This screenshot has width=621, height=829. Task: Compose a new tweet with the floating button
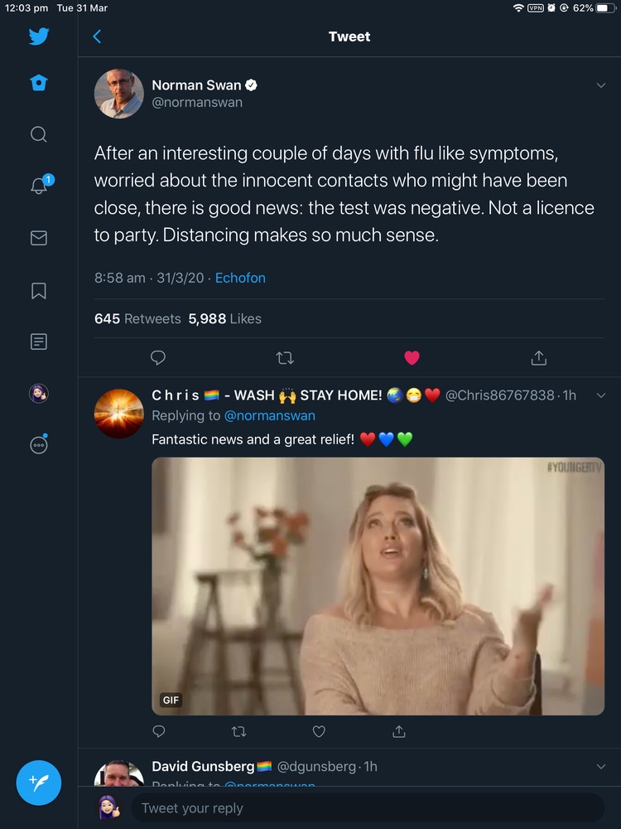point(39,783)
